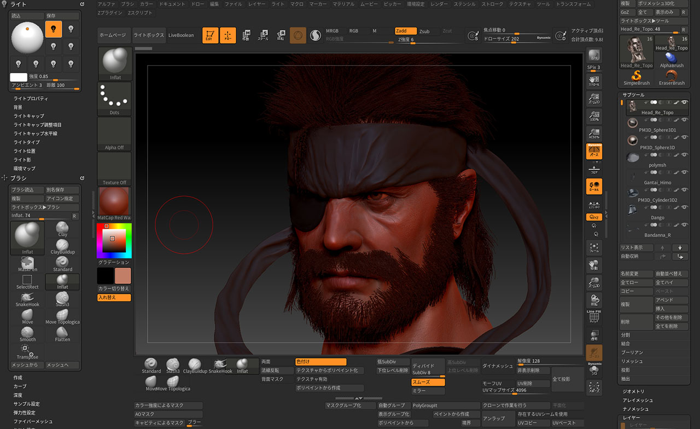Select the MatCap Red Wax material thumbnail
The height and width of the screenshot is (429, 700).
pyautogui.click(x=114, y=204)
